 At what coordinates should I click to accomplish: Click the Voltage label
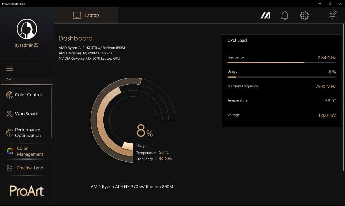click(x=233, y=115)
